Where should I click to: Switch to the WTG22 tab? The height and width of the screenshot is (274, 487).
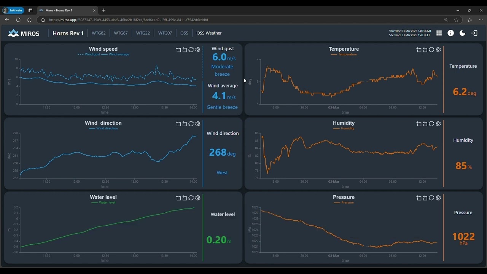point(143,33)
